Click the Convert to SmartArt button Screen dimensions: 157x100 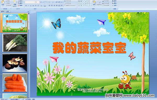tap(70, 5)
